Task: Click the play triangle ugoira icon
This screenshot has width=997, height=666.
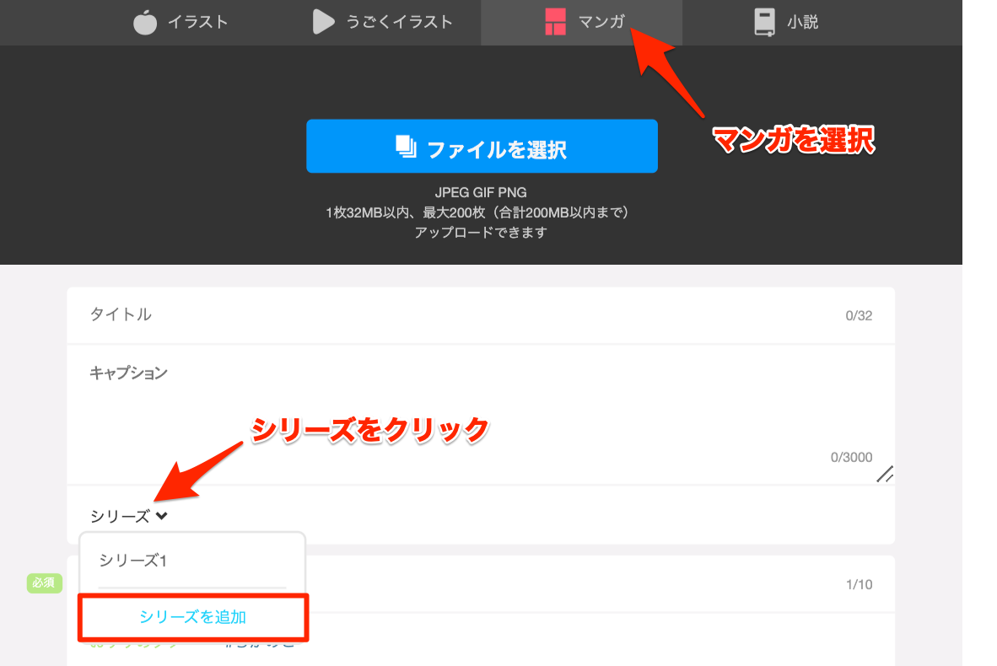Action: [323, 22]
